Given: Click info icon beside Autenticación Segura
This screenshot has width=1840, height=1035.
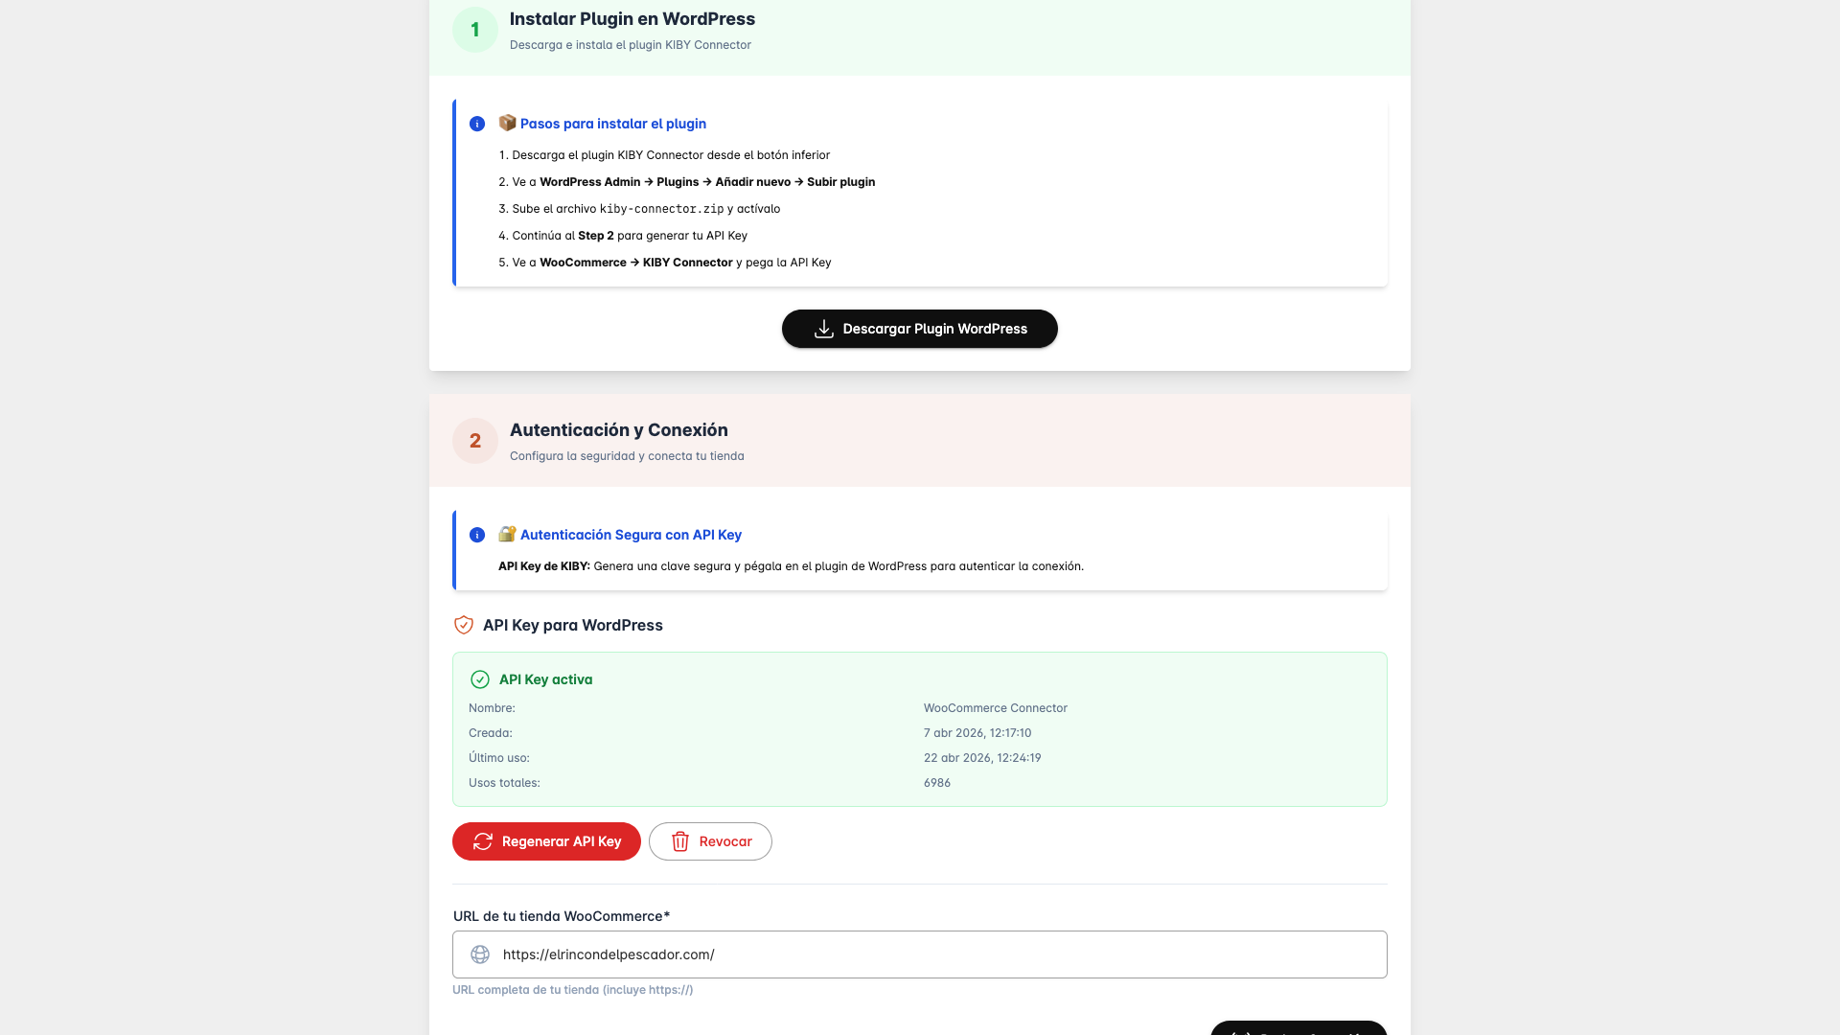Looking at the screenshot, I should point(477,535).
